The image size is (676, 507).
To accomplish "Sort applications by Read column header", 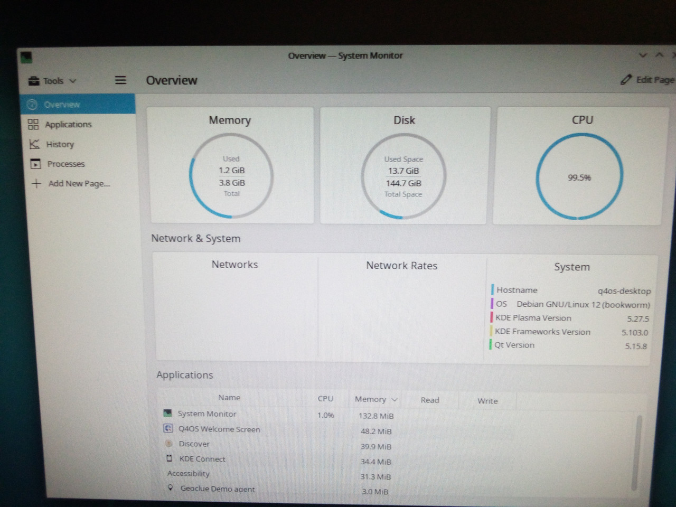I will [430, 400].
